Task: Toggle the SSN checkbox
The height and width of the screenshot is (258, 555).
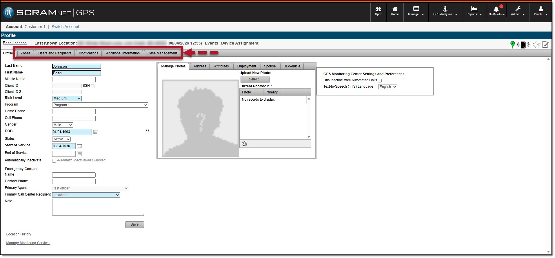Action: click(x=93, y=86)
